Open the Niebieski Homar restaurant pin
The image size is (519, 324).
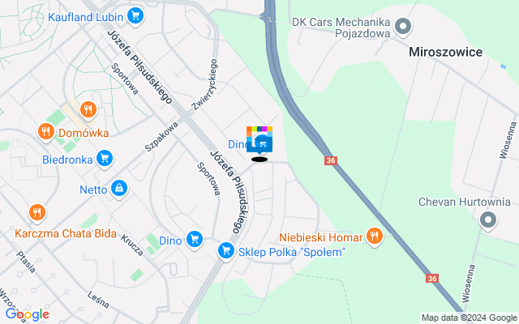375,236
